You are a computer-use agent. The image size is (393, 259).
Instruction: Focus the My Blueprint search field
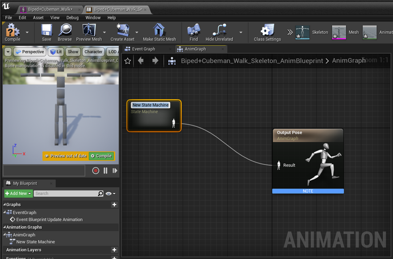point(68,193)
